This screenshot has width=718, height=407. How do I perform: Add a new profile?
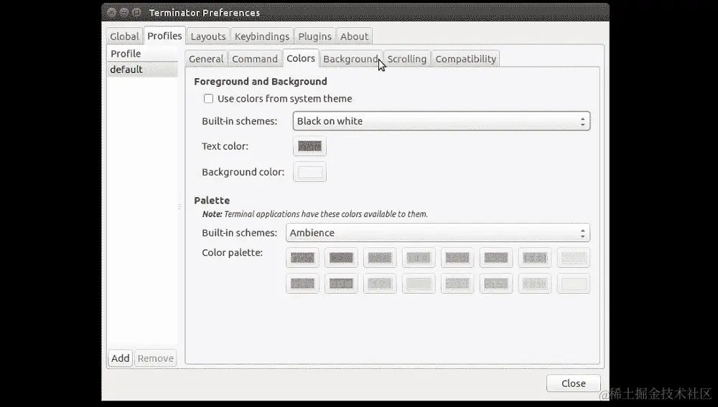pyautogui.click(x=121, y=358)
